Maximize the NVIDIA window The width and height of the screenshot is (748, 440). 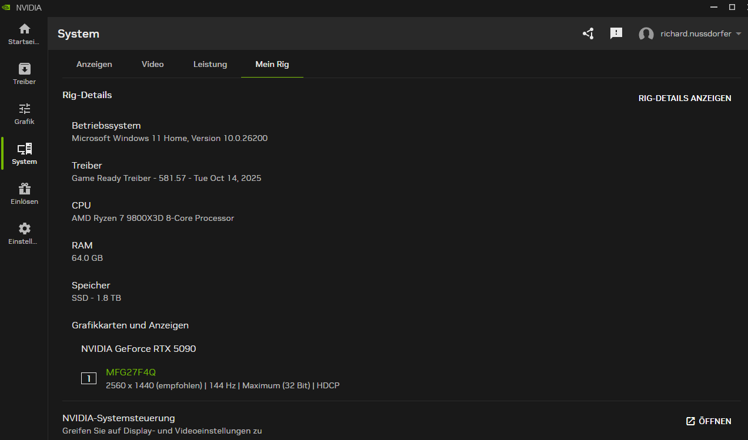732,8
